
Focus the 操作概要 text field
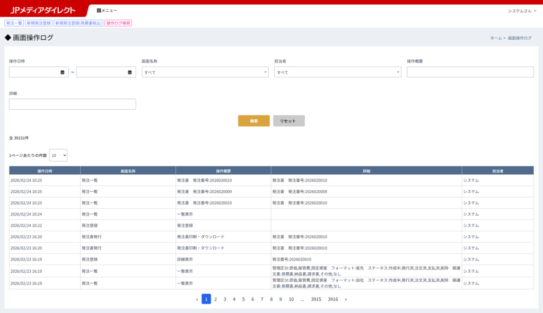click(470, 72)
